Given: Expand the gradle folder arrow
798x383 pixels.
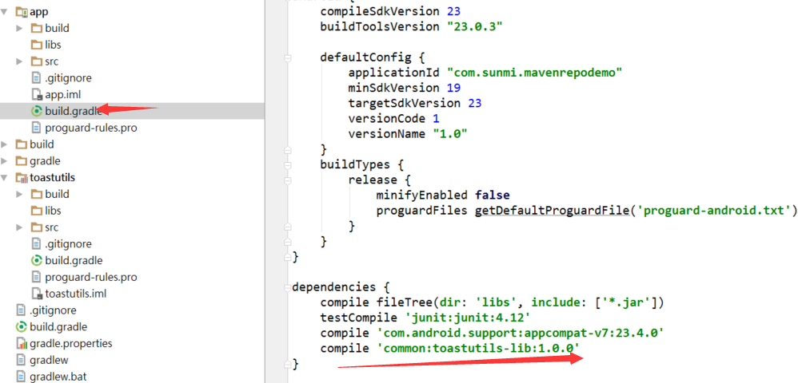Looking at the screenshot, I should tap(5, 161).
